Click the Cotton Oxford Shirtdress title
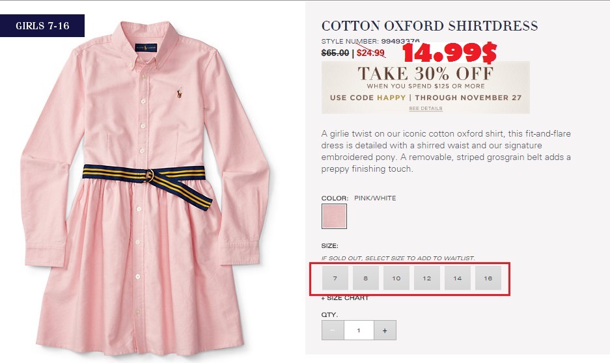The width and height of the screenshot is (610, 363). tap(430, 26)
